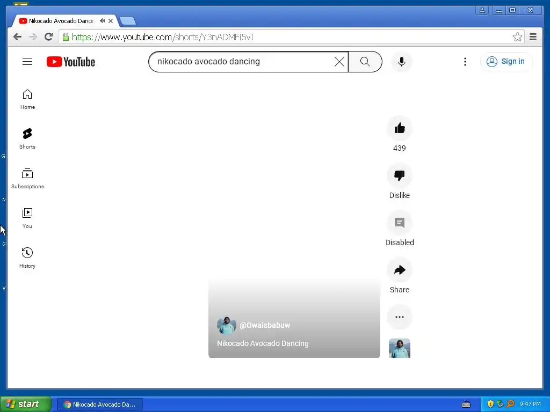This screenshot has width=550, height=412.
Task: Clear the search box with the X
Action: coord(339,62)
